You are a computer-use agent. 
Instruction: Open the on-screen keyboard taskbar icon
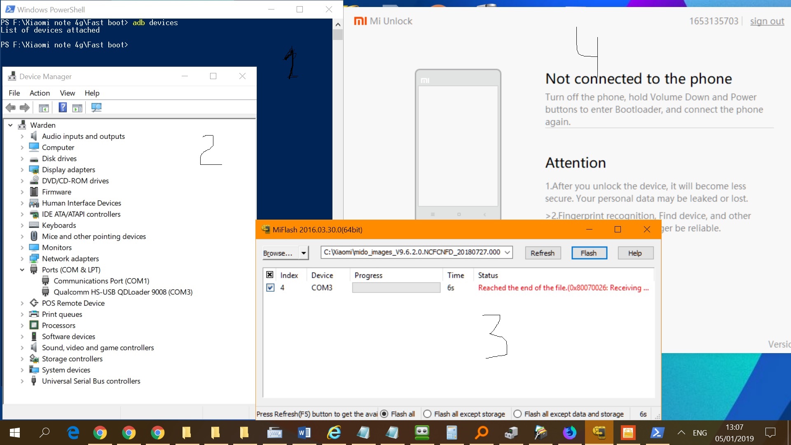coord(274,433)
